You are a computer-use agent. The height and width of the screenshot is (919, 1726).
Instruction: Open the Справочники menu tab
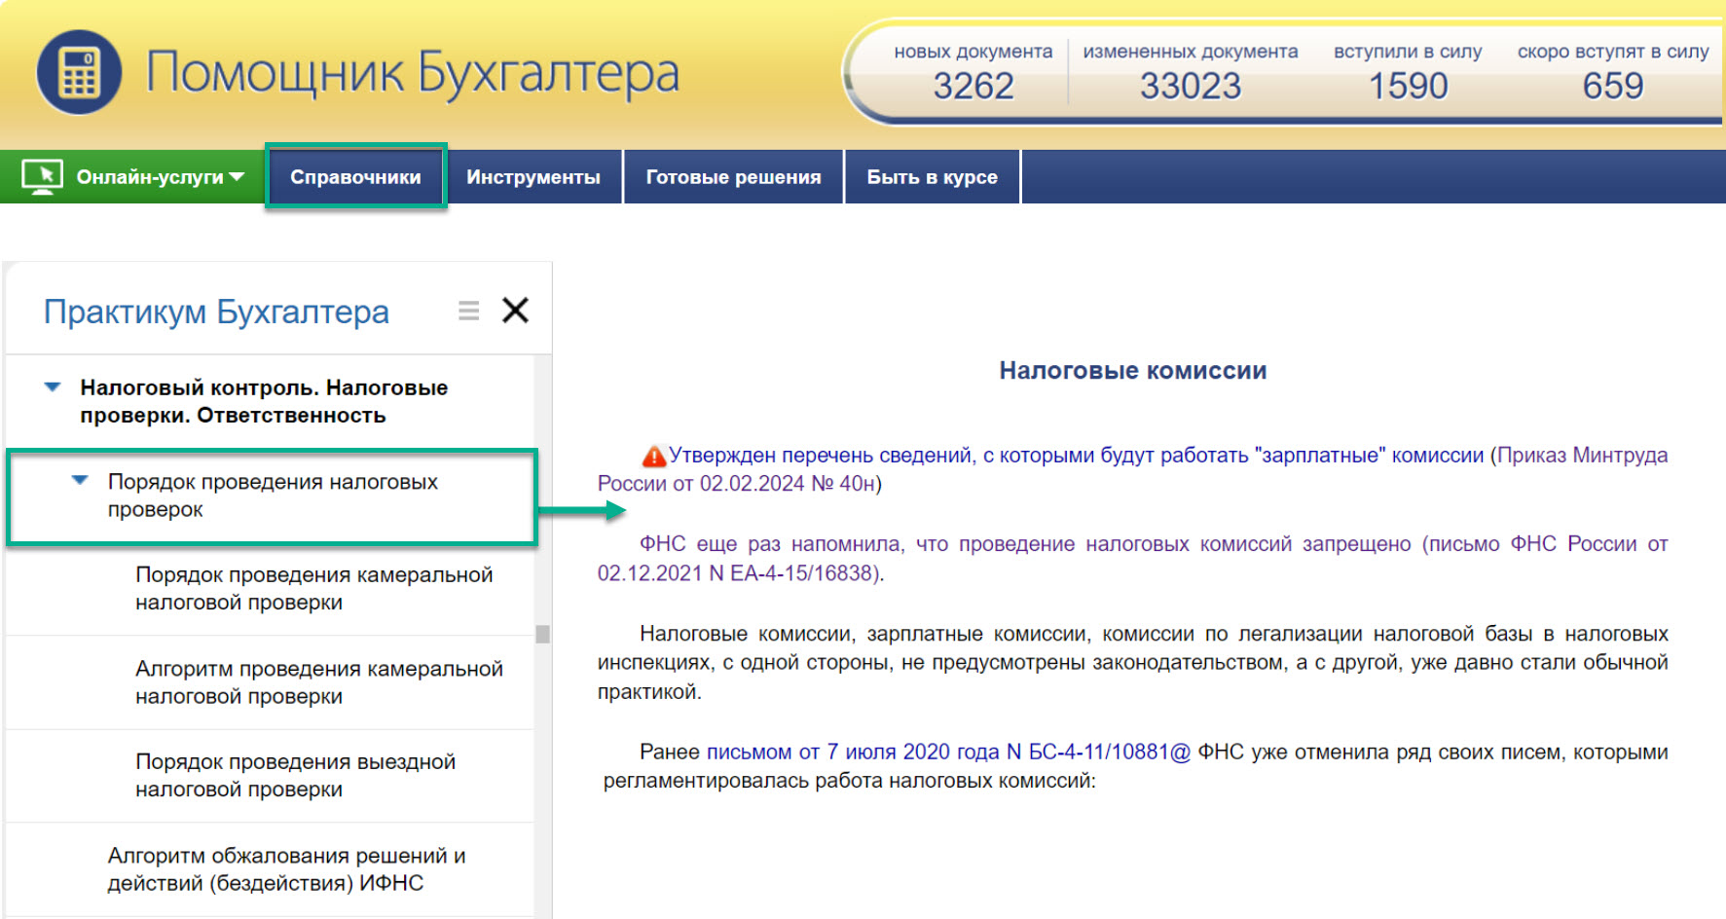pos(355,176)
